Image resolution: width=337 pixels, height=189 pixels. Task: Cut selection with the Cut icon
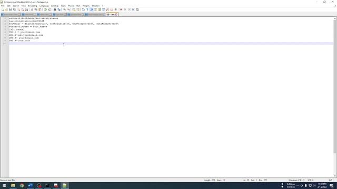[32, 9]
